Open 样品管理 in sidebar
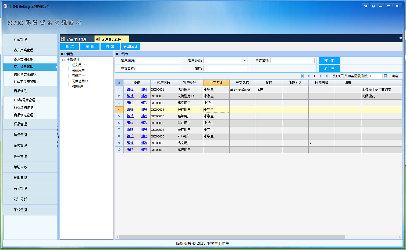406x250 pixels. (30, 124)
